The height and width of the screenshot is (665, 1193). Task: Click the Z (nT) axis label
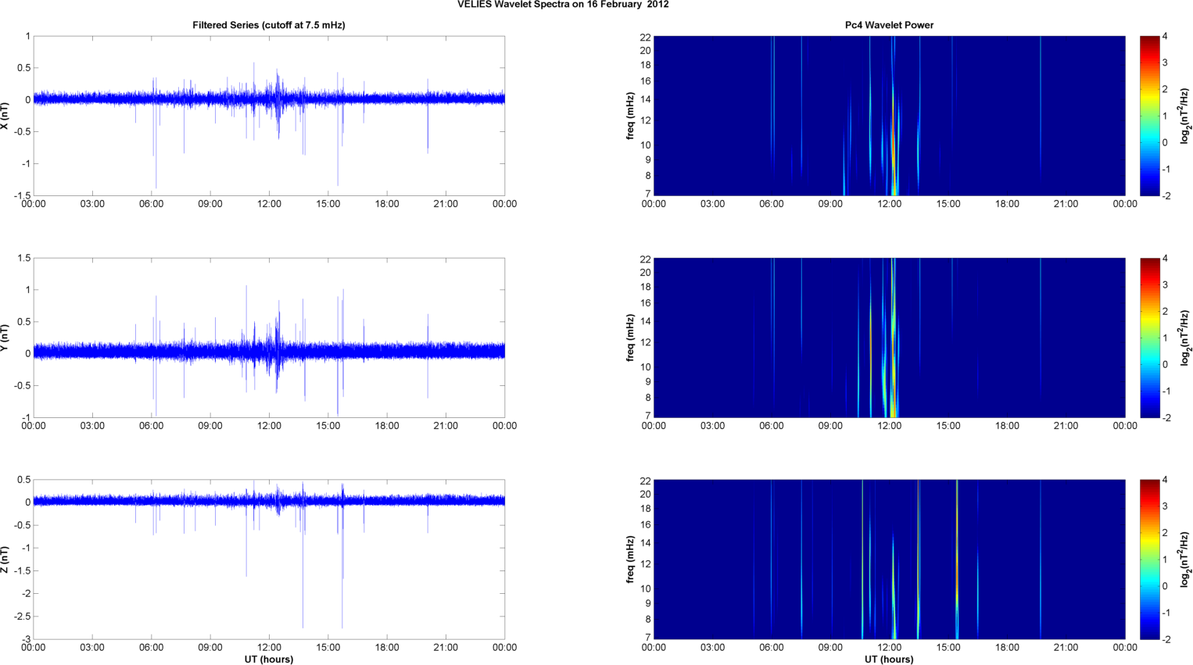pyautogui.click(x=5, y=560)
